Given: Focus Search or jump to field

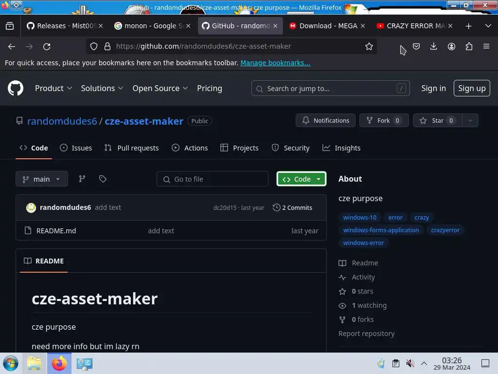Looking at the screenshot, I should click(x=330, y=88).
